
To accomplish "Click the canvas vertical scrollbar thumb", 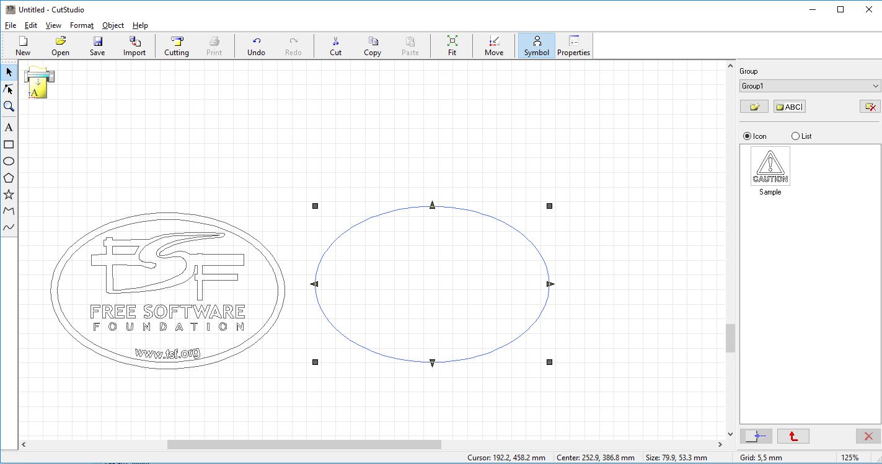I will click(730, 338).
